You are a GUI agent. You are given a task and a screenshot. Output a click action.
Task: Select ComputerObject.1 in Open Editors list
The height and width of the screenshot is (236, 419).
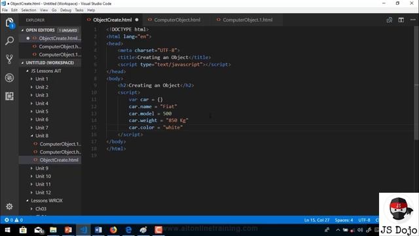(x=50, y=54)
